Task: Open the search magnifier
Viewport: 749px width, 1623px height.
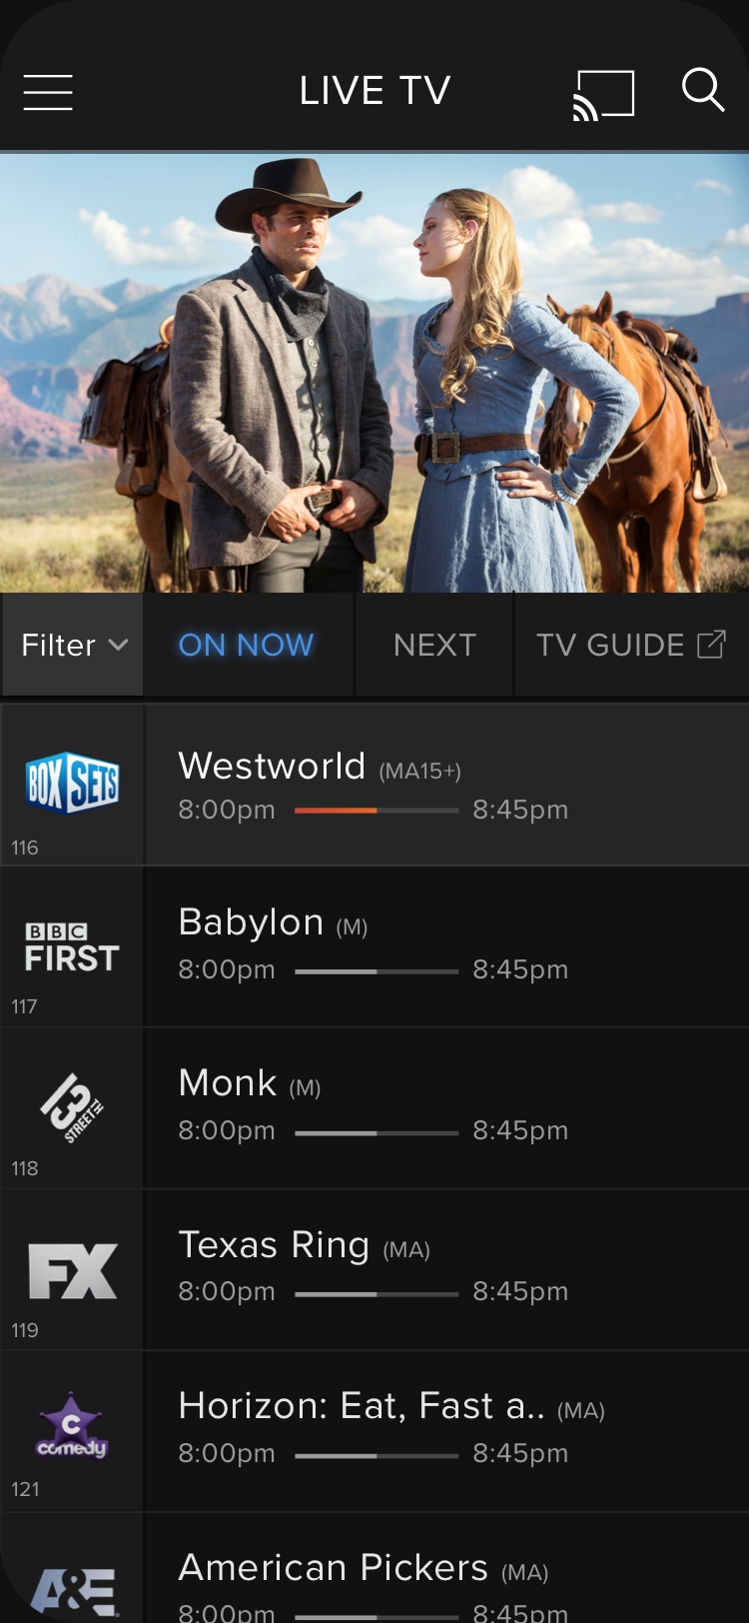Action: 703,90
